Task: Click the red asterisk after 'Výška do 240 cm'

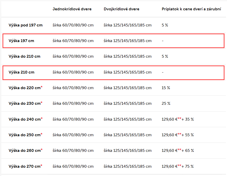Action: click(42, 118)
